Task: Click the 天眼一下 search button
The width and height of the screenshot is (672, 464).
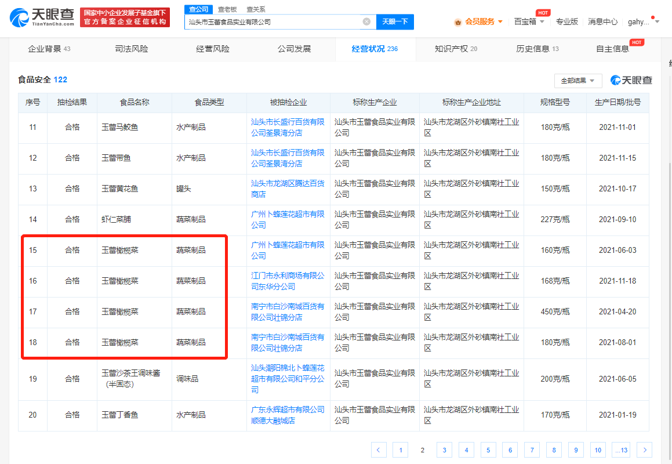Action: (395, 21)
